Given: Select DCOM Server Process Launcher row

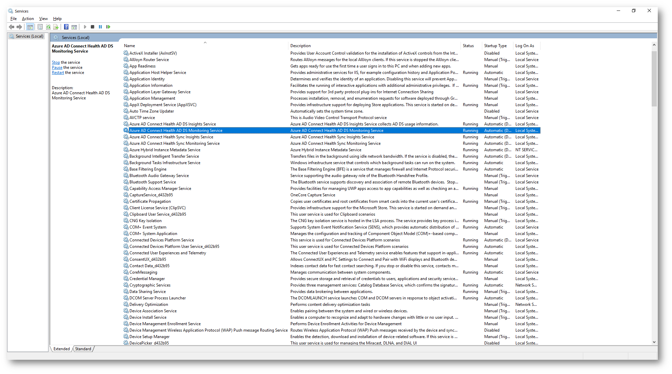Looking at the screenshot, I should pos(331,298).
